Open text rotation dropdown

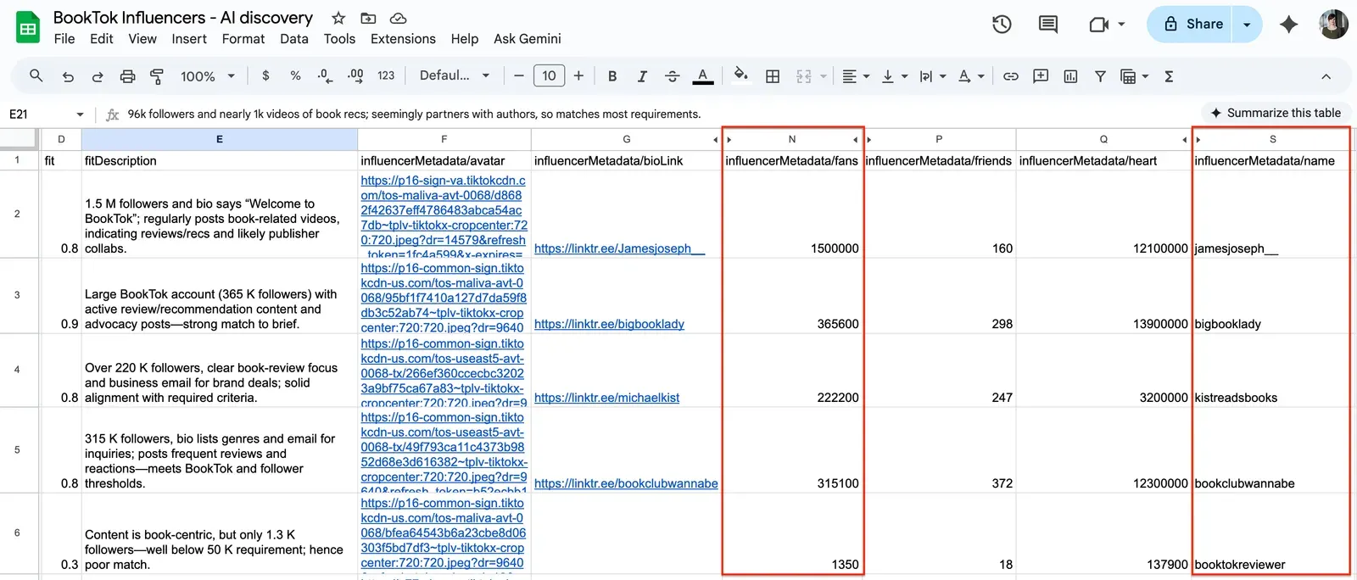(x=971, y=76)
